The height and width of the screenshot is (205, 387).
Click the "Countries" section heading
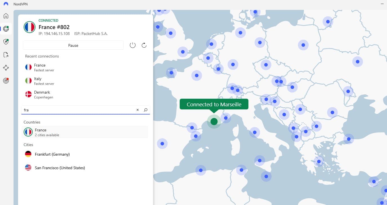click(32, 122)
